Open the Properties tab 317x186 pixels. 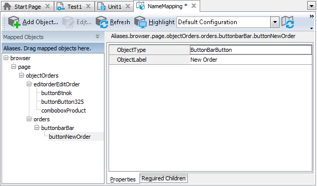(x=123, y=179)
